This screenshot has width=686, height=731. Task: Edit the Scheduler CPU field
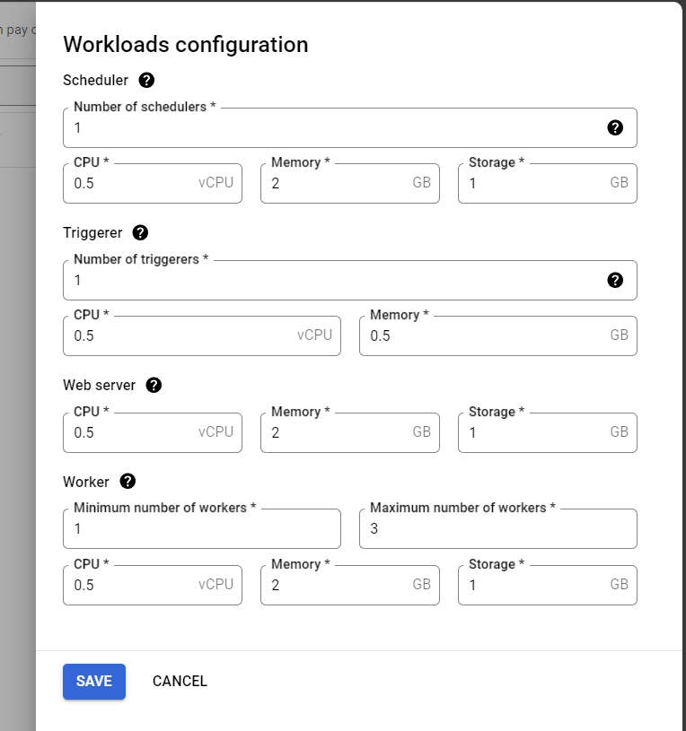click(x=130, y=184)
